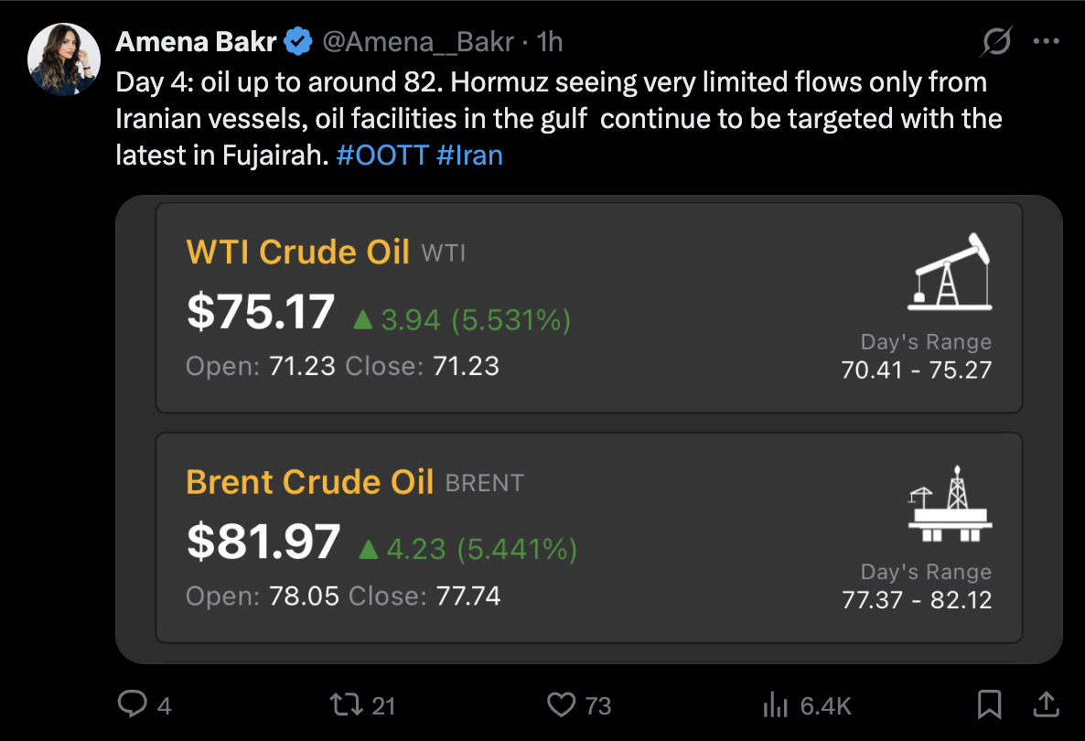The height and width of the screenshot is (741, 1085).
Task: Open the #OOTT hashtag
Action: tap(381, 155)
